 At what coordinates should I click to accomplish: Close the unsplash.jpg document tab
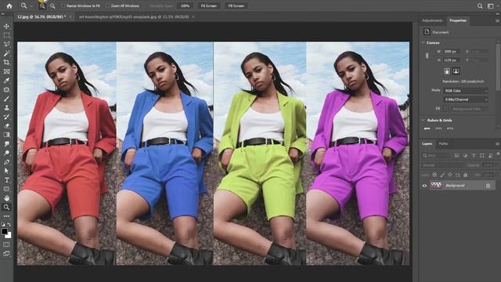click(193, 16)
